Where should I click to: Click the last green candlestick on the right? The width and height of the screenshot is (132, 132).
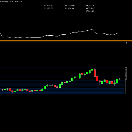tap(120, 79)
